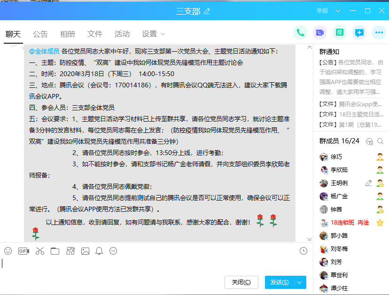Switch to the 公告 tab

click(x=40, y=34)
